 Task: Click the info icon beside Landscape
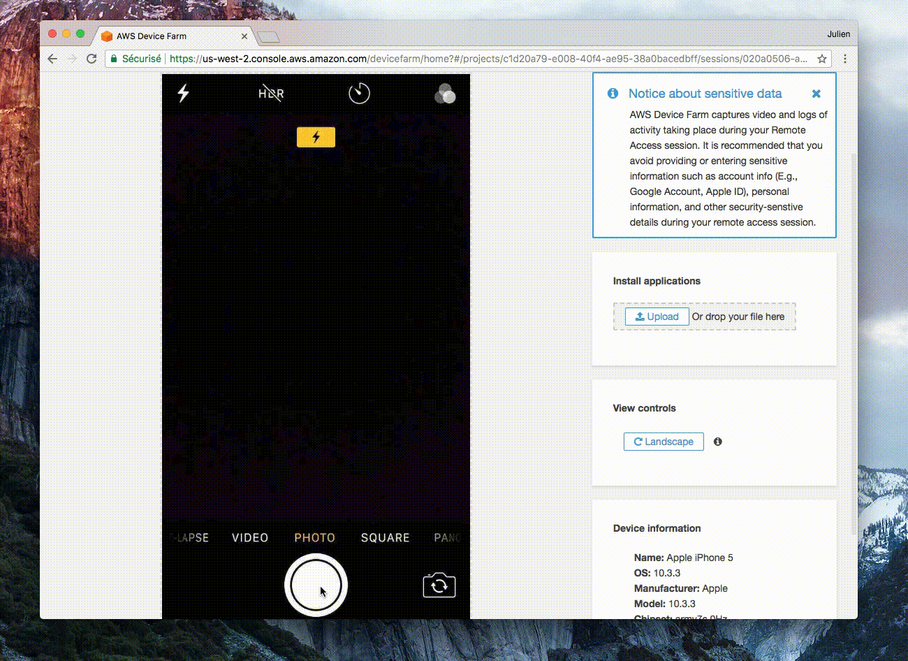point(717,442)
